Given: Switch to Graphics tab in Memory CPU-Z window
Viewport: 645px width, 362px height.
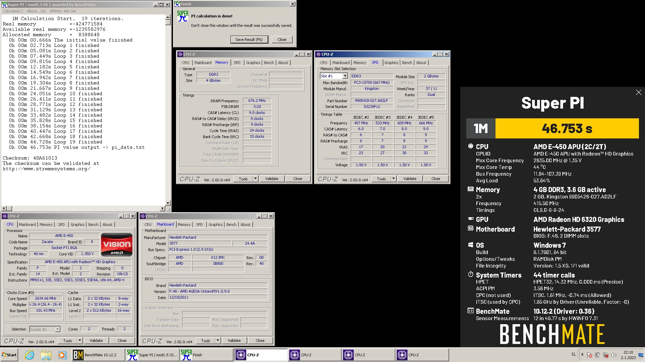Looking at the screenshot, I should [x=253, y=63].
